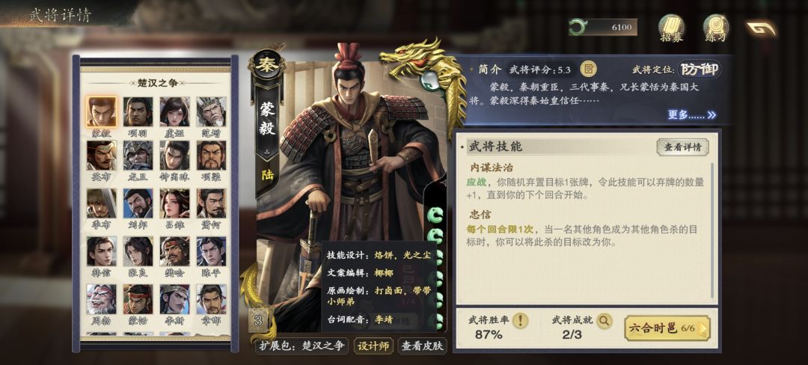
Task: Click the refresh currency icon near 6100
Action: pos(577,27)
